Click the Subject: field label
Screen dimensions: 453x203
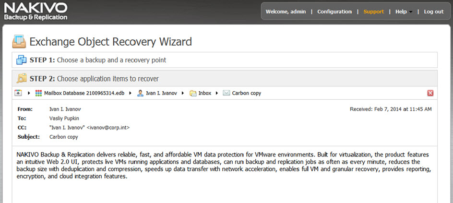(28, 137)
